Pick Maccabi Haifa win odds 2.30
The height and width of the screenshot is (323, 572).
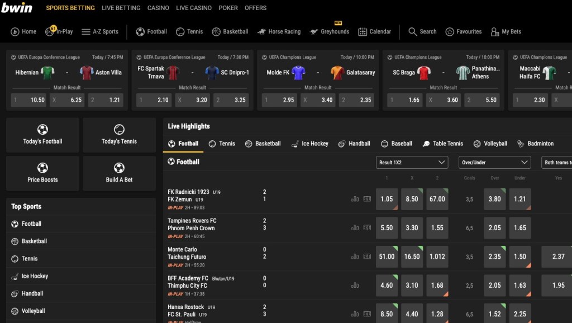pyautogui.click(x=531, y=100)
